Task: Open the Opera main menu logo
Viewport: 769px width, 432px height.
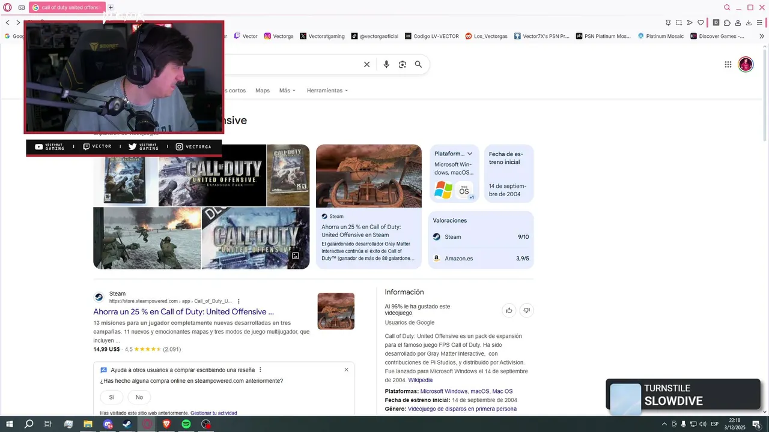Action: click(x=8, y=7)
